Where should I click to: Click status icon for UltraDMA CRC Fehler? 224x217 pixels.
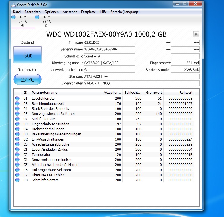coord(17,175)
